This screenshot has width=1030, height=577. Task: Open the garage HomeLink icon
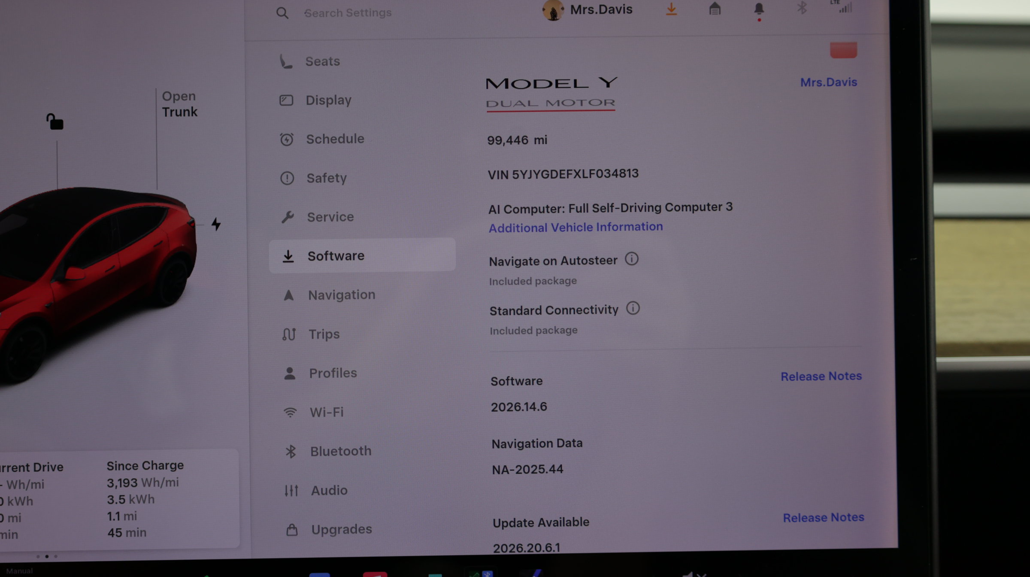click(x=715, y=9)
